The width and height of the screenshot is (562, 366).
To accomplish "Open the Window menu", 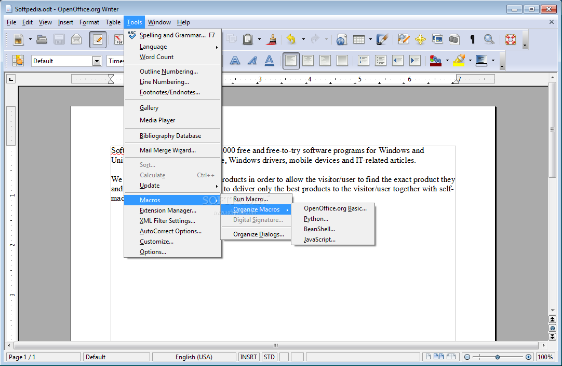I will pyautogui.click(x=159, y=22).
